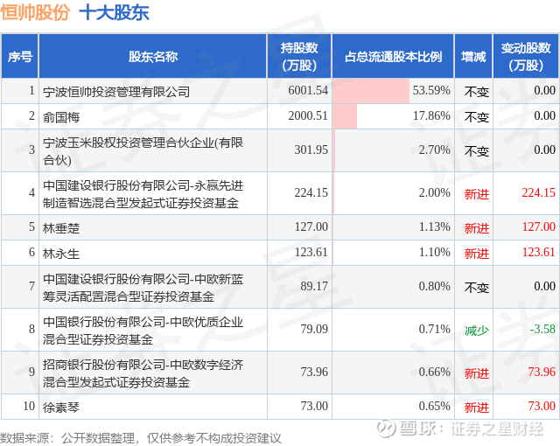Click 新进 status for 徐素琴
Image resolution: width=560 pixels, height=446 pixels.
(x=476, y=408)
